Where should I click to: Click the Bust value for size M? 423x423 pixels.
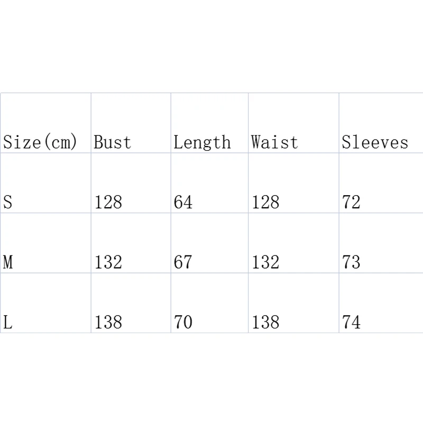point(108,262)
